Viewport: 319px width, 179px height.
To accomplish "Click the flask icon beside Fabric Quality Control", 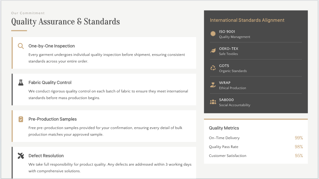I will tap(21, 82).
